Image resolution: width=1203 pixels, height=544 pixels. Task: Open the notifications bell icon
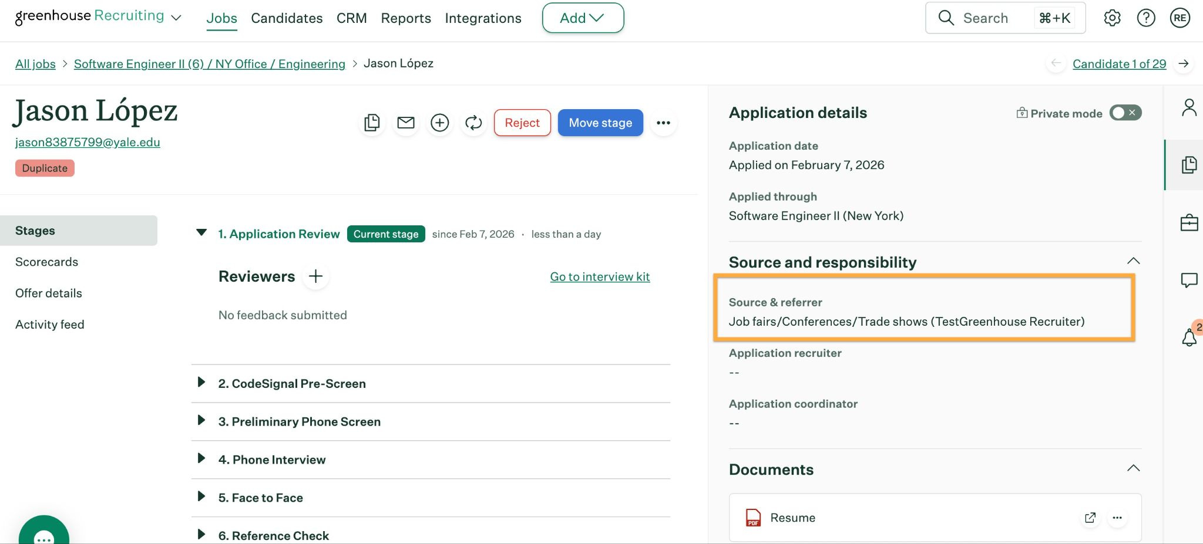(1189, 337)
